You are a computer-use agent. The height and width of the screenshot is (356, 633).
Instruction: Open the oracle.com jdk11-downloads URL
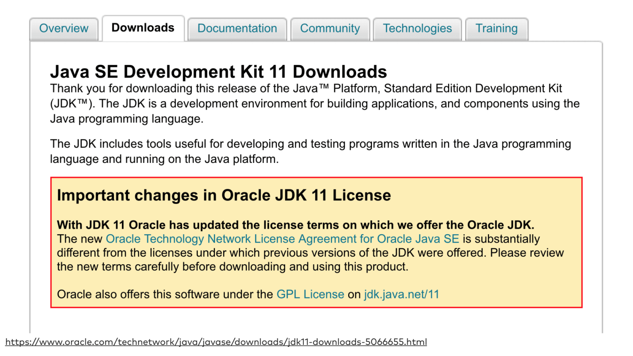(216, 342)
